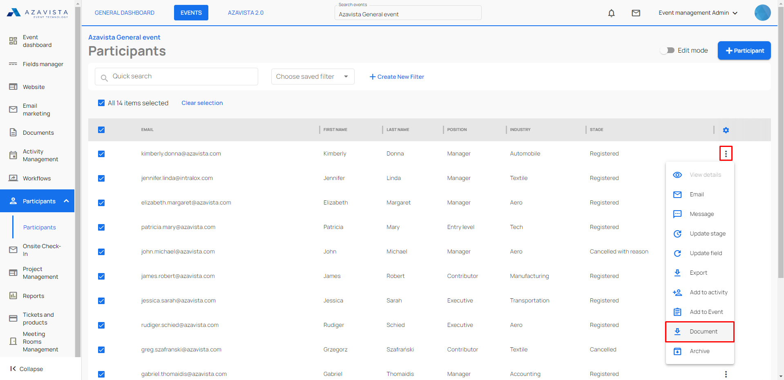Viewport: 784px width, 380px height.
Task: Open notifications bell icon
Action: pyautogui.click(x=611, y=13)
